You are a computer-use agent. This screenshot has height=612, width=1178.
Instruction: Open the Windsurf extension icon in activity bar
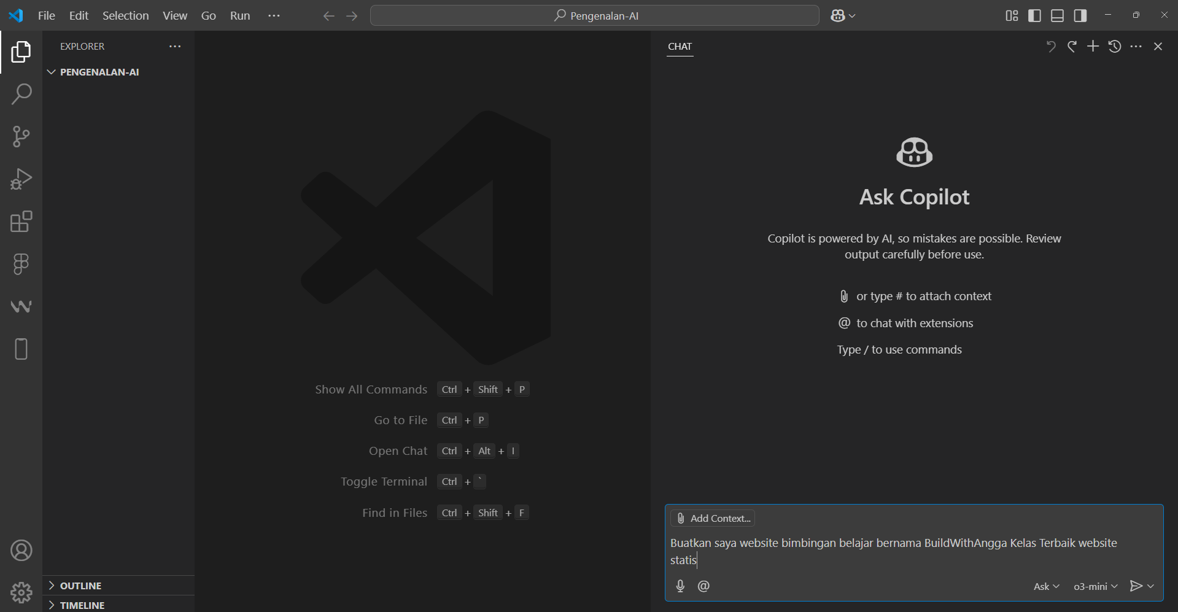click(x=21, y=306)
